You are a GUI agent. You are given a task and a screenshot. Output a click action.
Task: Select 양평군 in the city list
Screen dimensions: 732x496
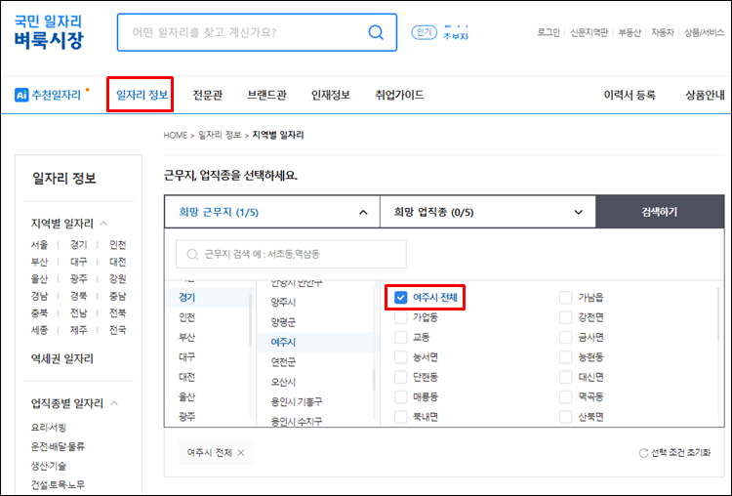[283, 322]
